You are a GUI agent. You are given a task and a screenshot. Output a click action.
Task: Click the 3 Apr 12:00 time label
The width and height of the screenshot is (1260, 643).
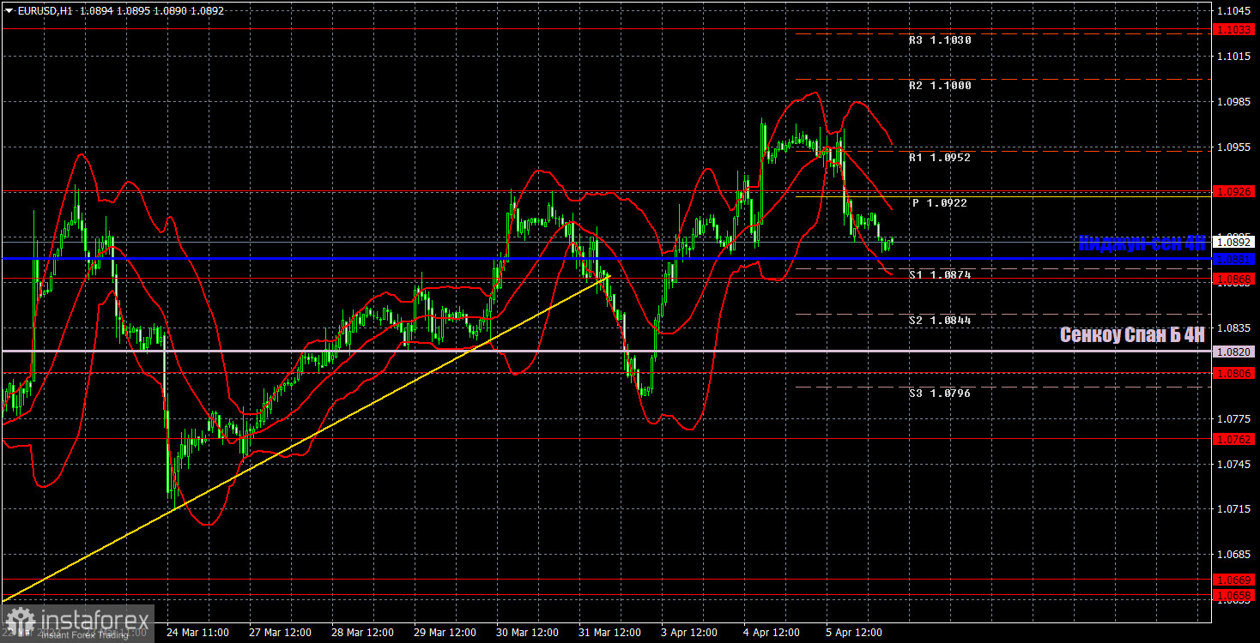(x=688, y=633)
